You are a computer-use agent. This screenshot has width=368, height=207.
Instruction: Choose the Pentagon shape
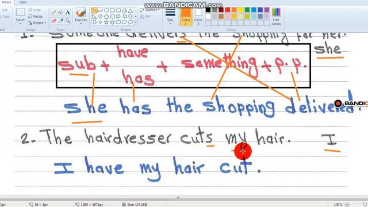coord(106,17)
